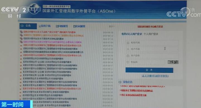Click the building icon beside 机构代码
Image resolution: width=201 pixels, height=108 pixels.
[128, 43]
